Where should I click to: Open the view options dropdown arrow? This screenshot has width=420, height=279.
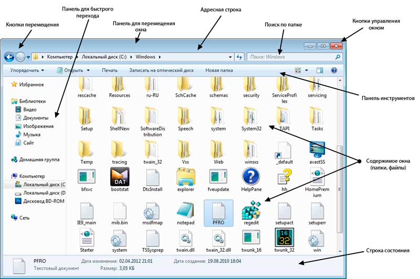(307, 70)
